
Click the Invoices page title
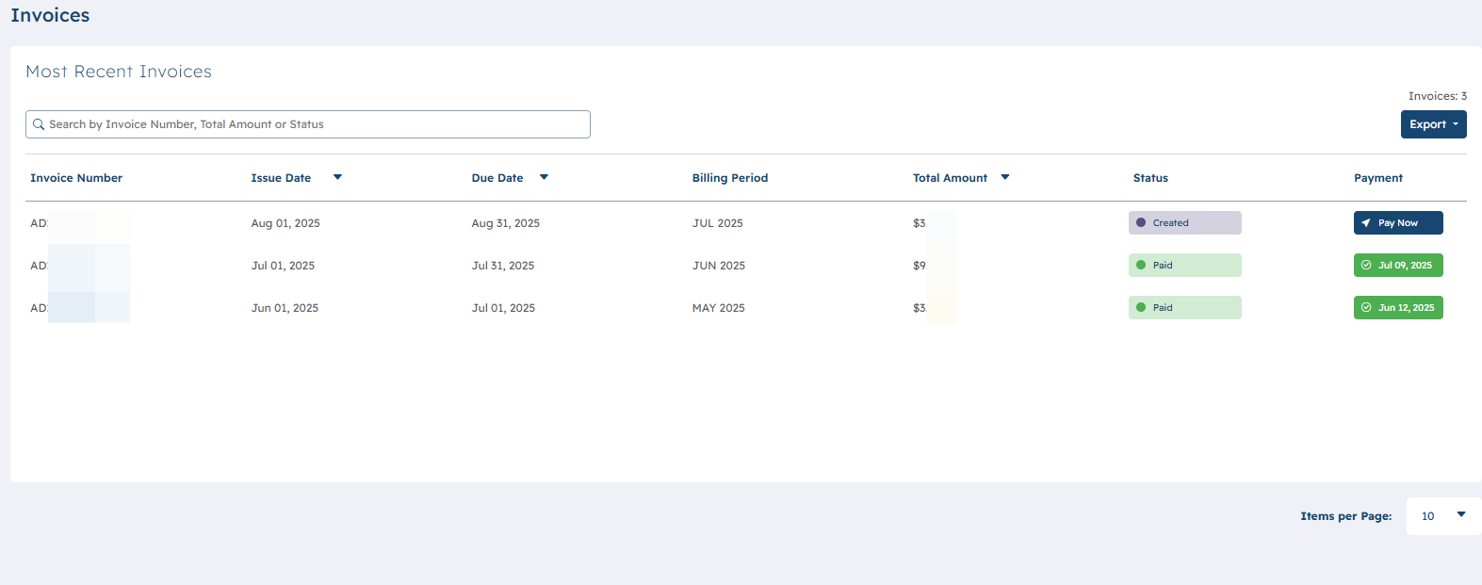(x=50, y=15)
